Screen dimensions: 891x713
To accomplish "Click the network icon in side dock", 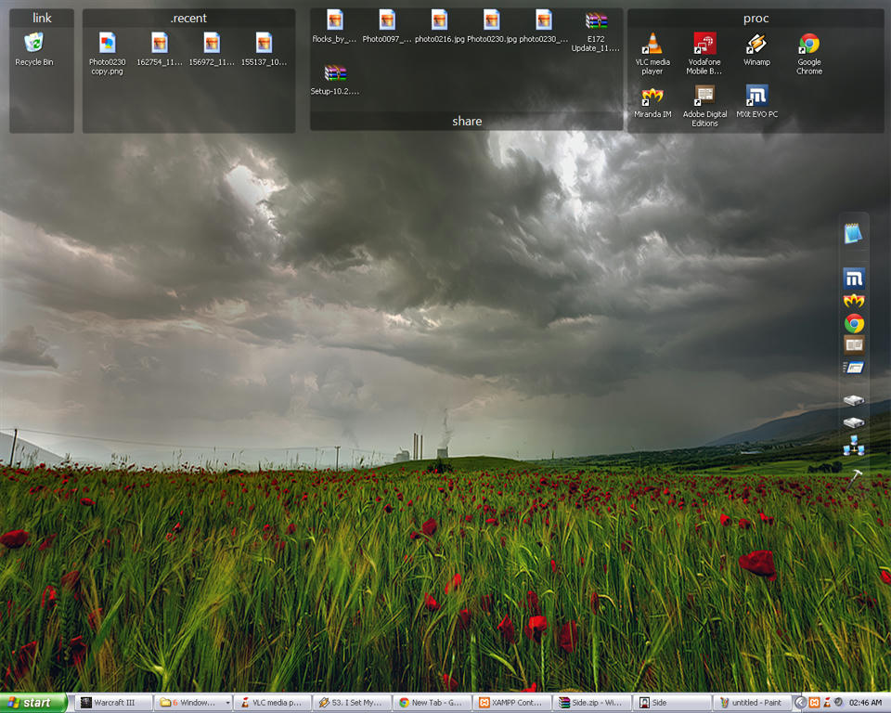I will click(854, 448).
